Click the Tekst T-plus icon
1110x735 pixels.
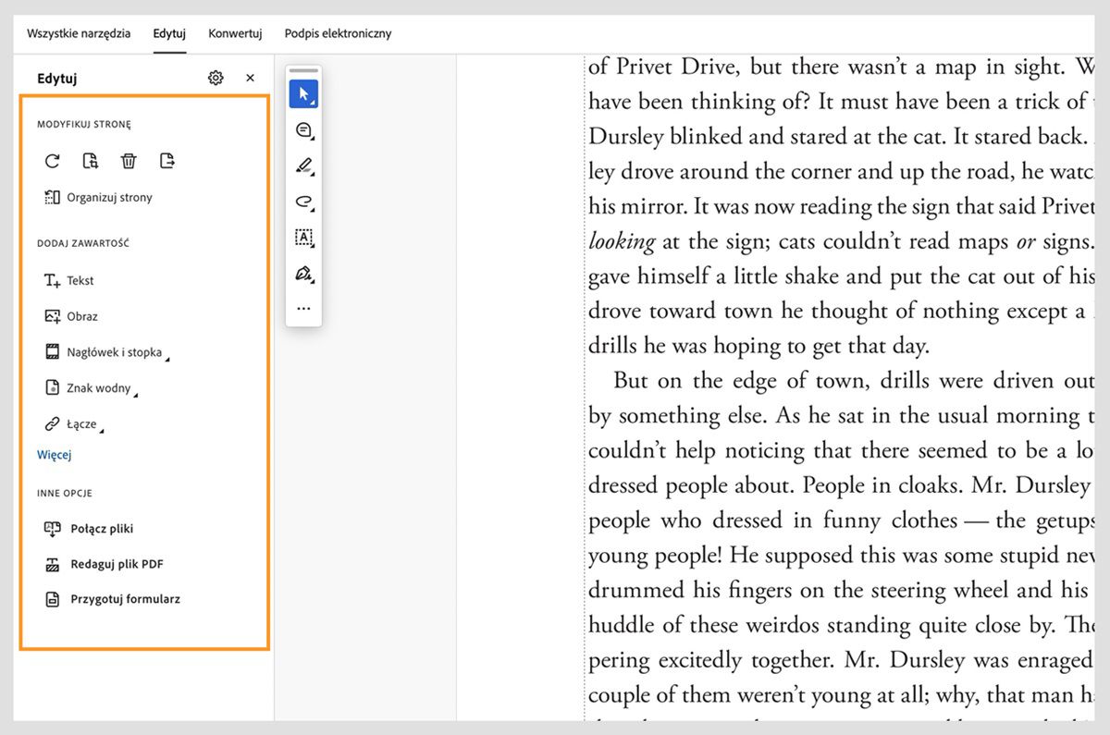[53, 280]
